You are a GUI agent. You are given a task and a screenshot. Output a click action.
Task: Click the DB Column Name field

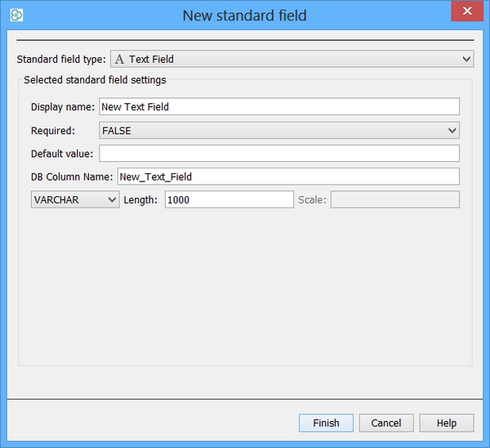[x=288, y=177]
